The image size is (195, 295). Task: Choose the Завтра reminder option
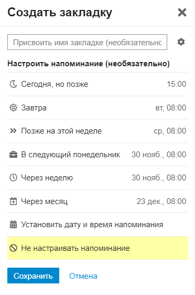coord(97,108)
